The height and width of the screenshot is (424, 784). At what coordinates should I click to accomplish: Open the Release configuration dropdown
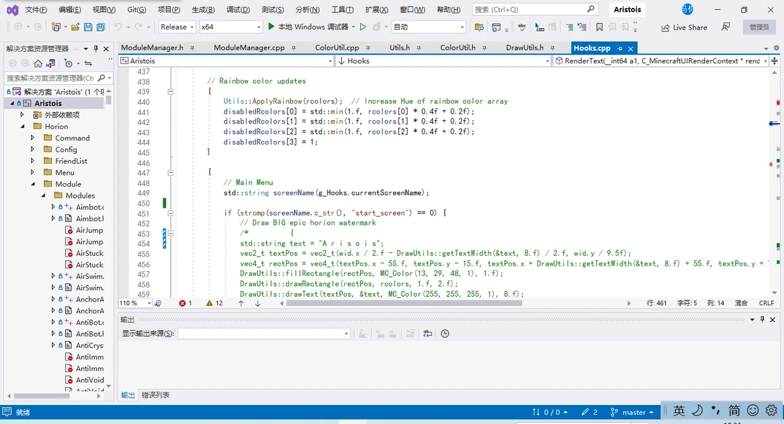[177, 27]
